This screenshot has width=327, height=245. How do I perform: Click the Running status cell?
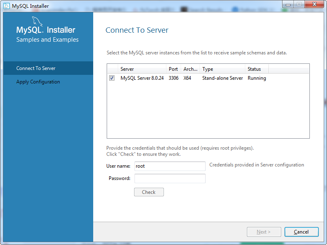click(257, 78)
